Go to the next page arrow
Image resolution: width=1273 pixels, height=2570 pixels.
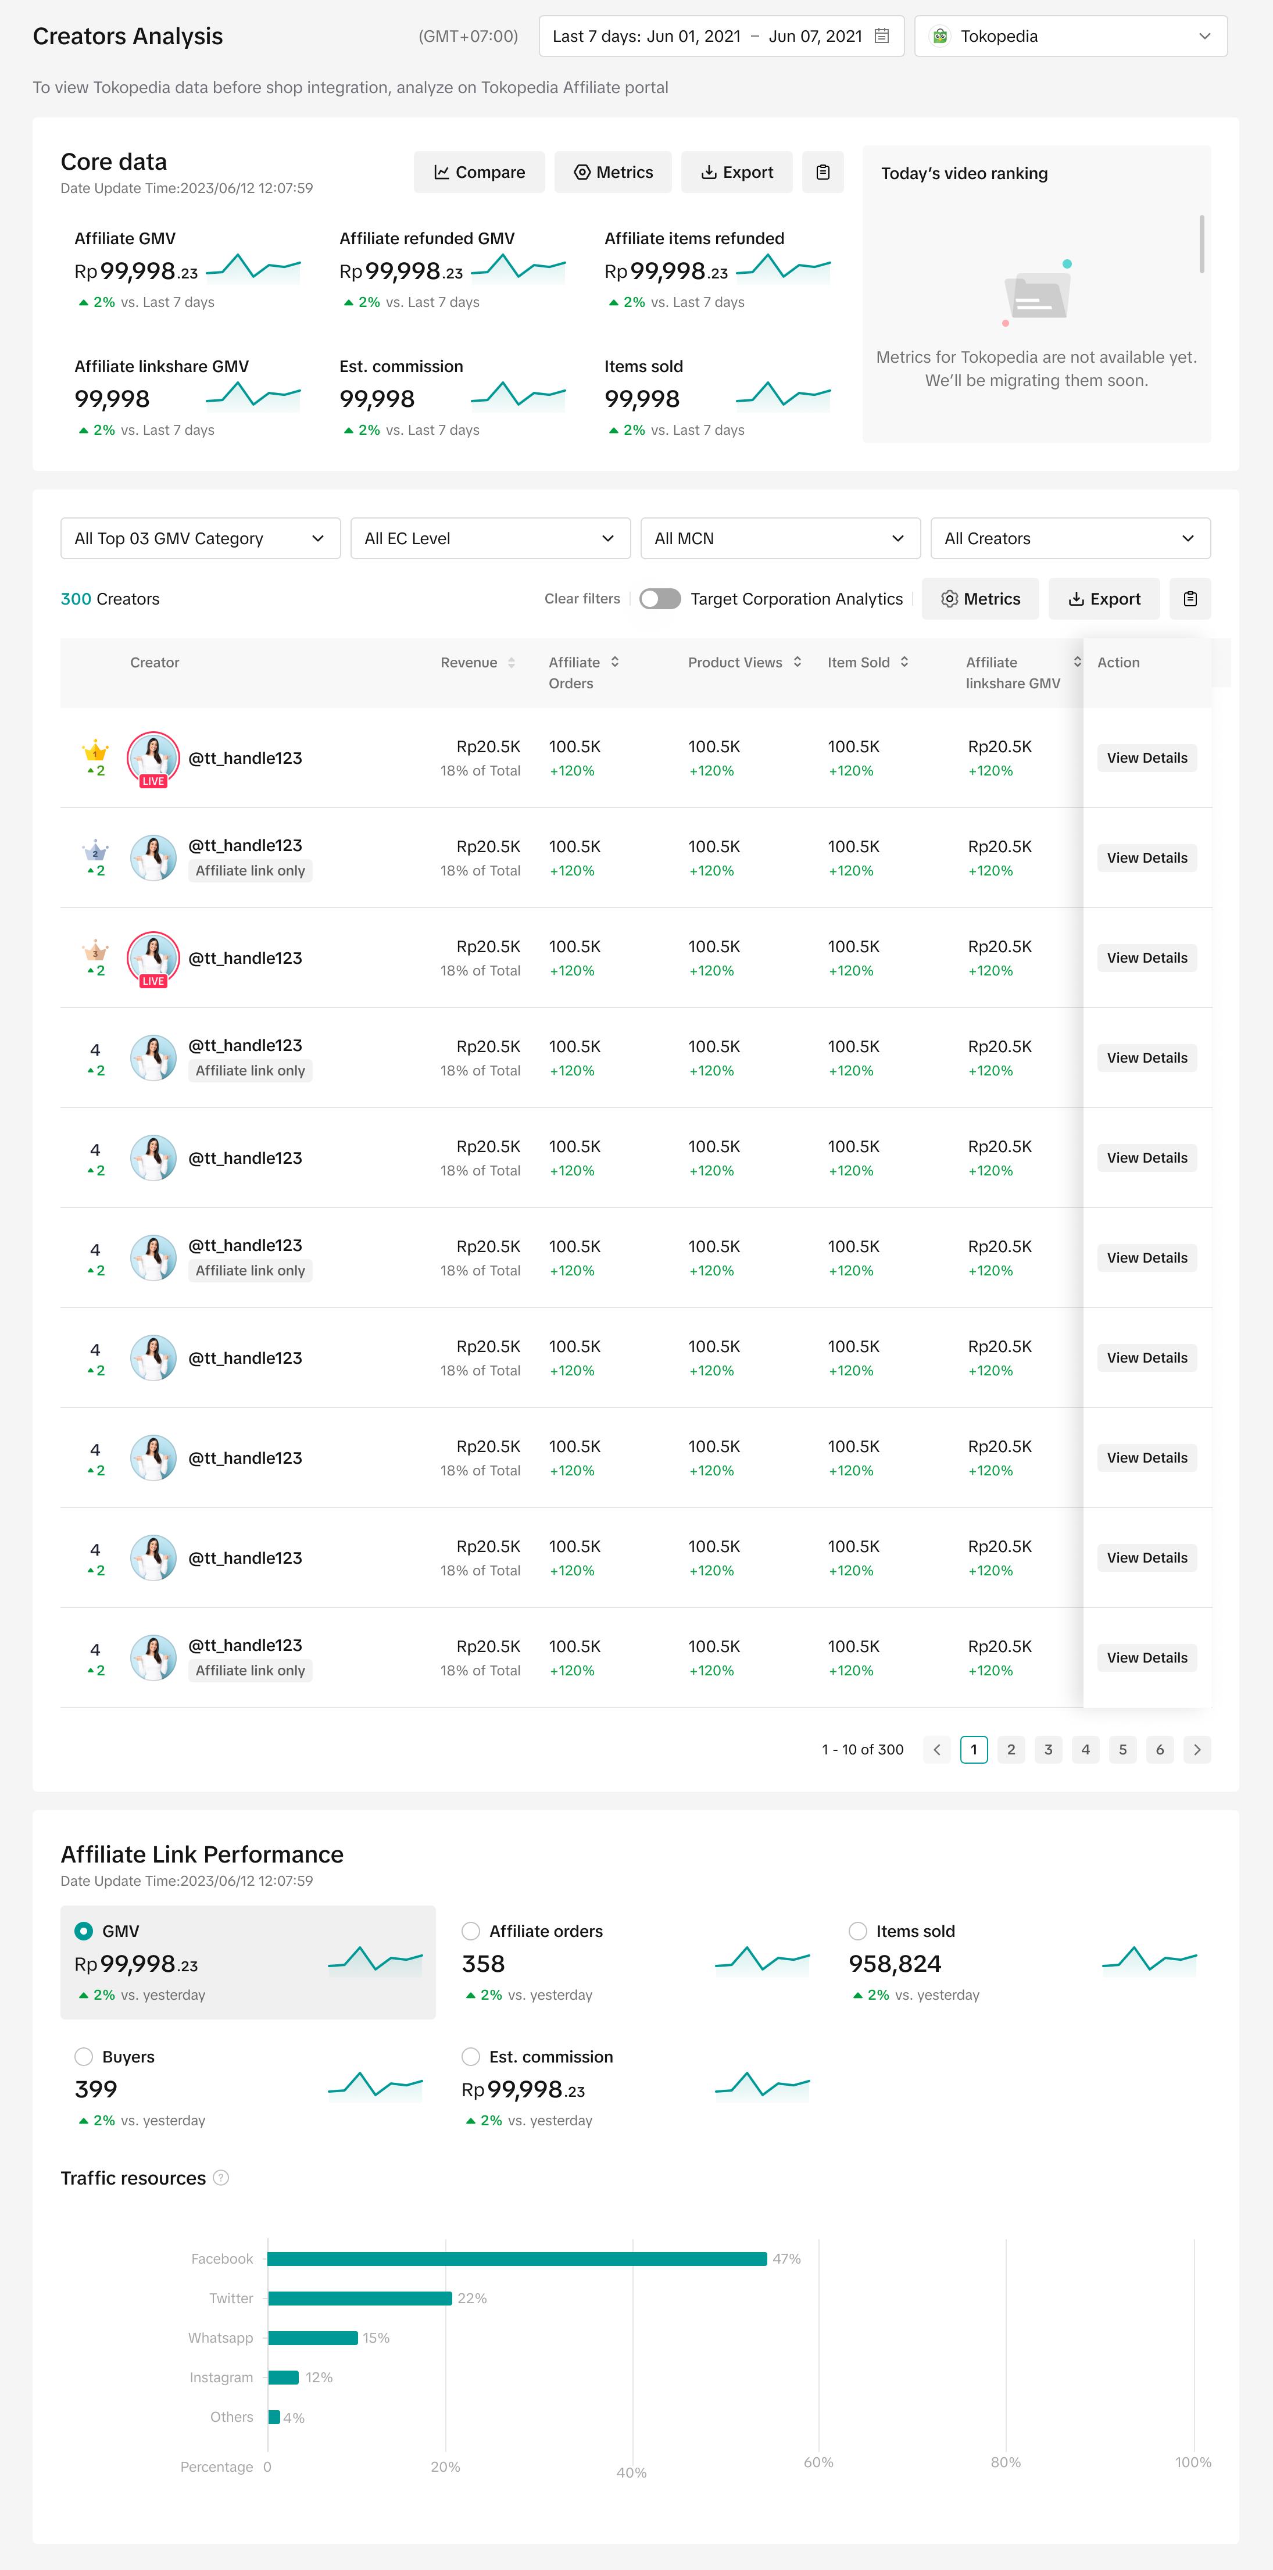1196,1749
